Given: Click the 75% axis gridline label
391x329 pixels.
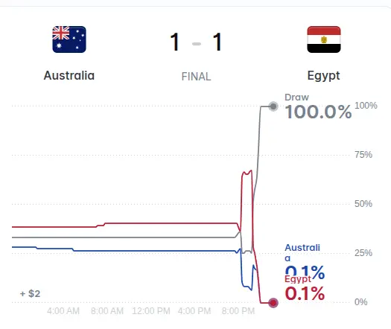Looking at the screenshot, I should (363, 155).
